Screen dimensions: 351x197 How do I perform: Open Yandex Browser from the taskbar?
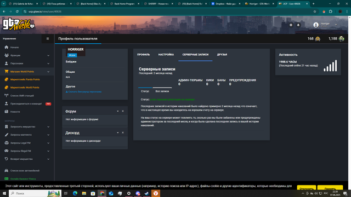pos(156,193)
